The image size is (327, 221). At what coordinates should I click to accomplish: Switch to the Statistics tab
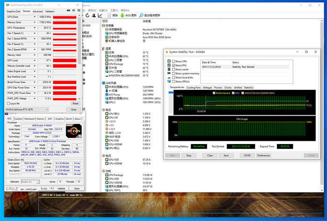pyautogui.click(x=249, y=88)
